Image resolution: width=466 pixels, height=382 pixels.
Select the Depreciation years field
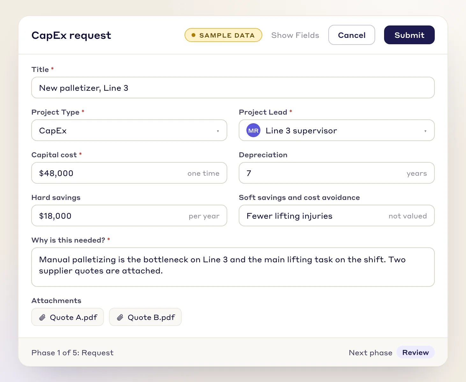337,173
